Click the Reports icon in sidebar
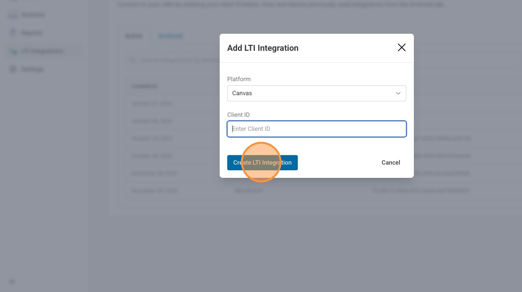The image size is (522, 292). (13, 33)
